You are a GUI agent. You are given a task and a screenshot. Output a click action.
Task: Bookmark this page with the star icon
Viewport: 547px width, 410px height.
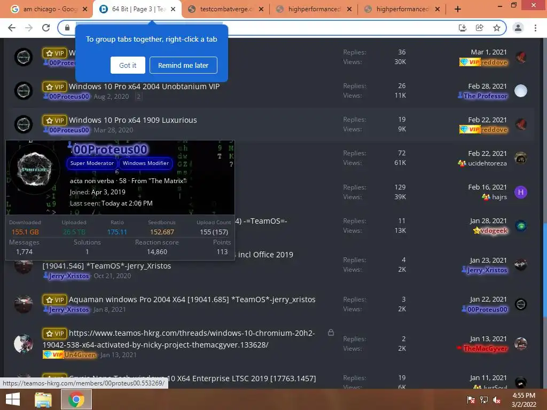(x=497, y=28)
